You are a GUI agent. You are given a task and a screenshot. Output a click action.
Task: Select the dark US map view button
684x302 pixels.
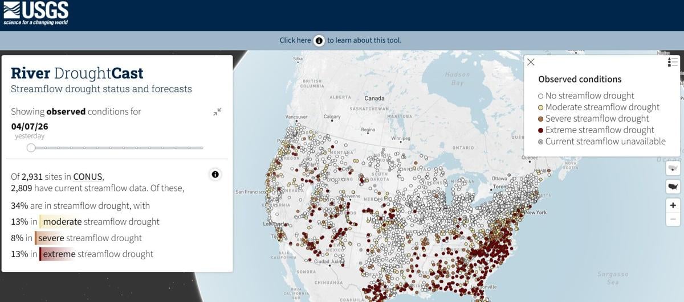click(x=673, y=186)
